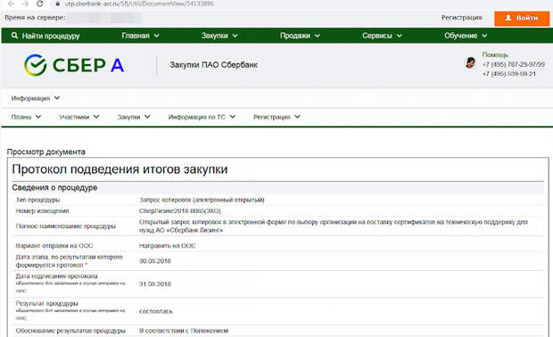Reload the page with the refresh icon

pos(40,4)
